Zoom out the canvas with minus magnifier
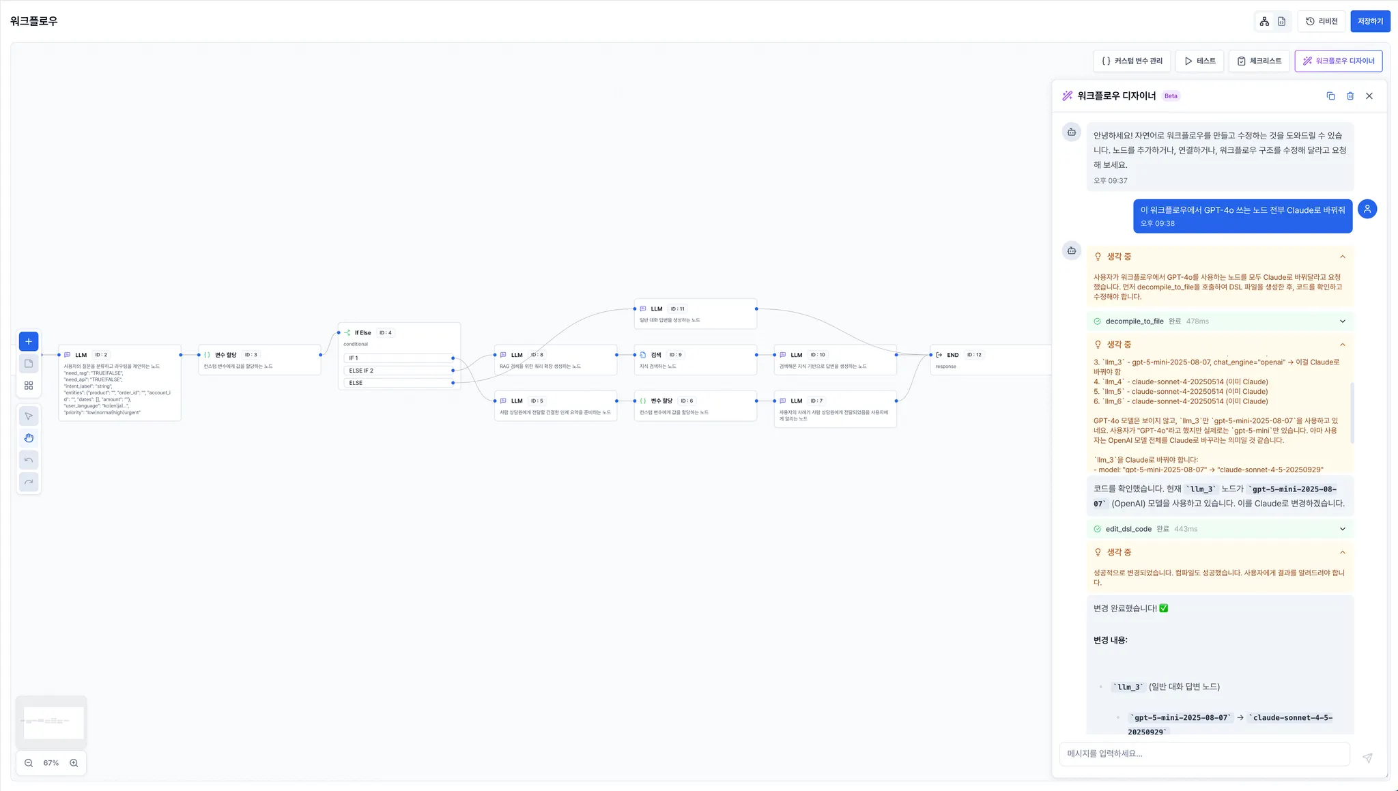 coord(29,763)
